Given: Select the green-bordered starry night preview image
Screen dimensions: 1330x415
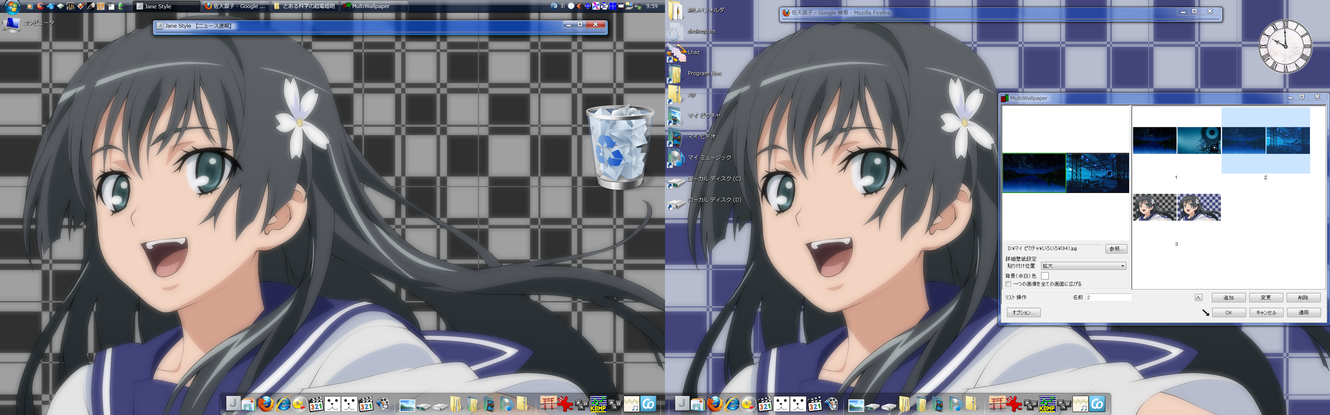Looking at the screenshot, I should 1034,173.
